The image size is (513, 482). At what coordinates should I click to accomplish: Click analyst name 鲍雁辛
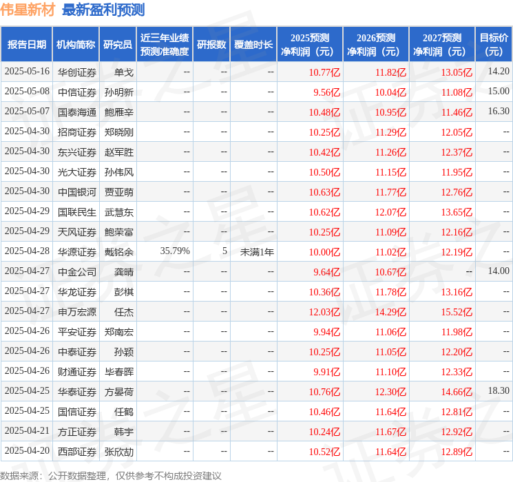(119, 112)
